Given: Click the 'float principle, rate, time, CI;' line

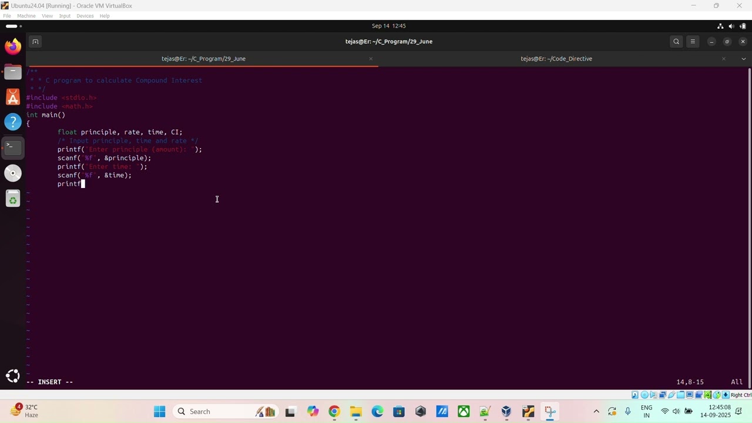Looking at the screenshot, I should (120, 132).
